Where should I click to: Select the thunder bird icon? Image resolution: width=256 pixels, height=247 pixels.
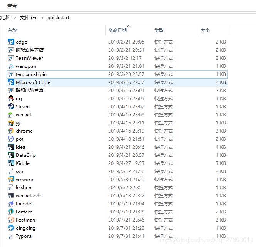(x=11, y=204)
